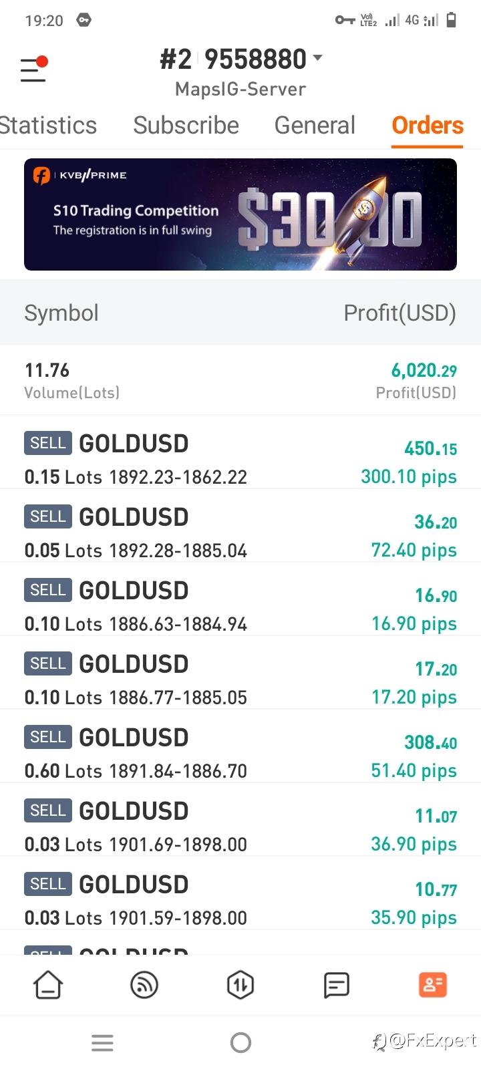
Task: Open the messages chat icon
Action: pyautogui.click(x=337, y=985)
